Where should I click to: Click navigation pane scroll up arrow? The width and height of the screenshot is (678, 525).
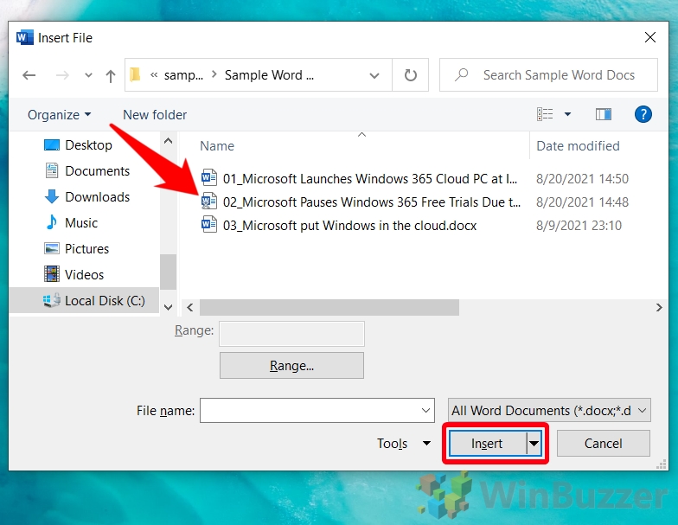168,141
